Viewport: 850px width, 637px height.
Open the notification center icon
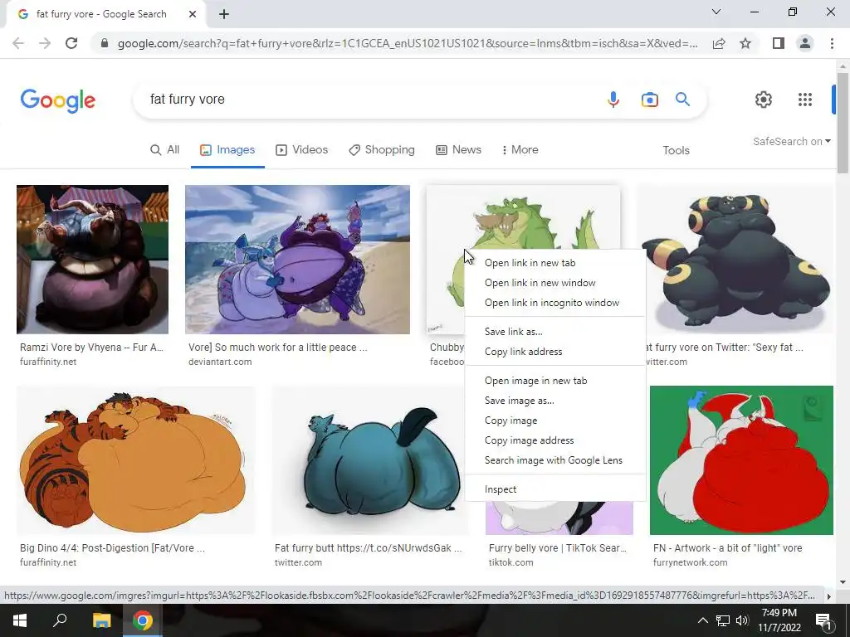(x=823, y=621)
